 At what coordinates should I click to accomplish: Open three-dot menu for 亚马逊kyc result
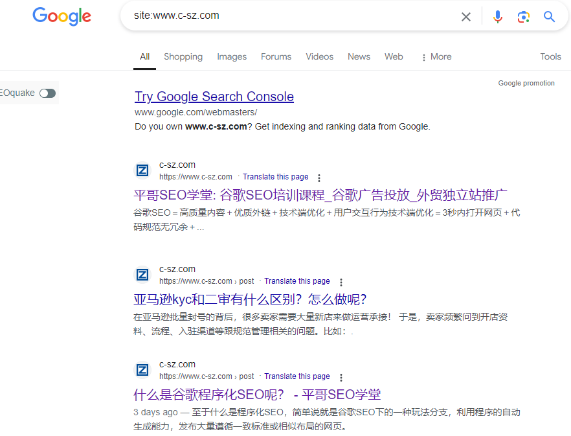[341, 282]
